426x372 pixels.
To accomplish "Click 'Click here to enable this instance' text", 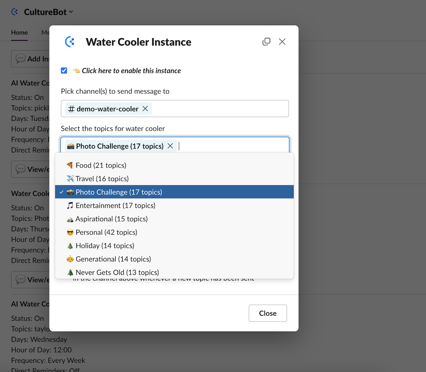I will click(x=131, y=71).
